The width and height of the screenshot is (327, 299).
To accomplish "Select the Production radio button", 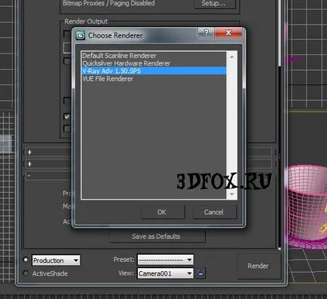I will (26, 260).
